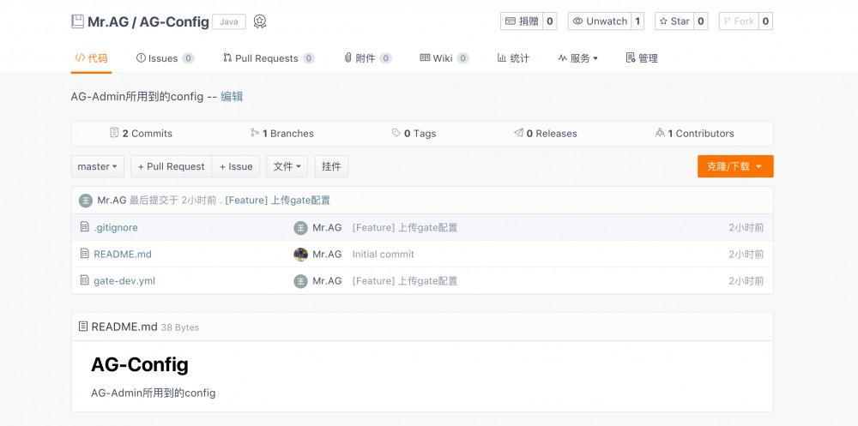The width and height of the screenshot is (858, 426).
Task: Open the master branch dropdown
Action: coord(98,166)
